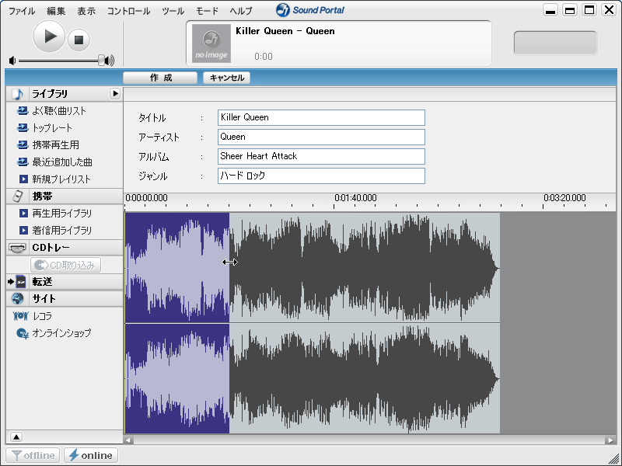Open the 編集 menu
Viewport: 622px width, 466px height.
point(56,11)
